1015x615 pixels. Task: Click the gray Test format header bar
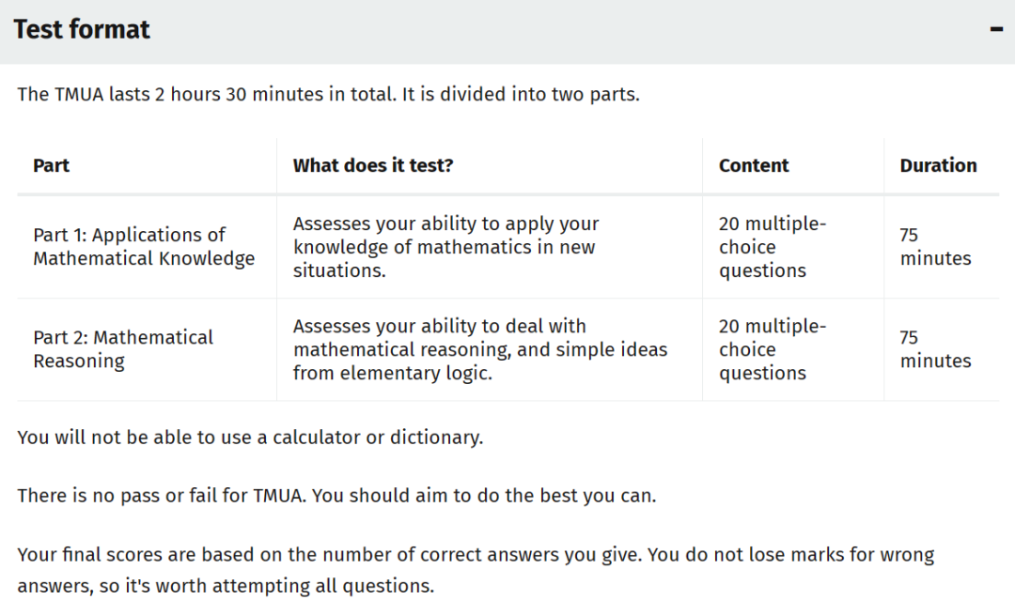[507, 32]
